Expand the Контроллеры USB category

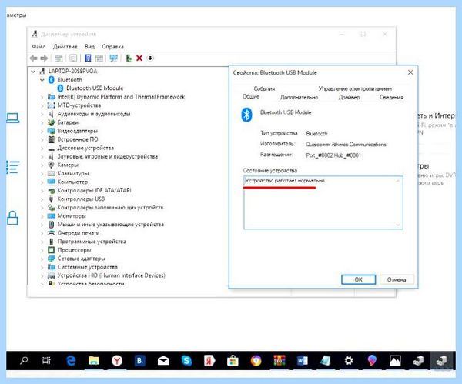[x=42, y=199]
